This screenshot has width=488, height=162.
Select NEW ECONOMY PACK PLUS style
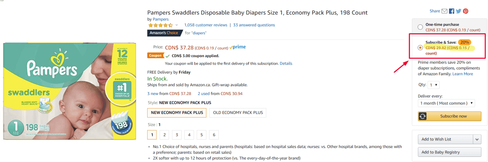(x=177, y=113)
